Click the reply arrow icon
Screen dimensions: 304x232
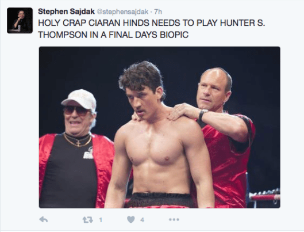44,219
